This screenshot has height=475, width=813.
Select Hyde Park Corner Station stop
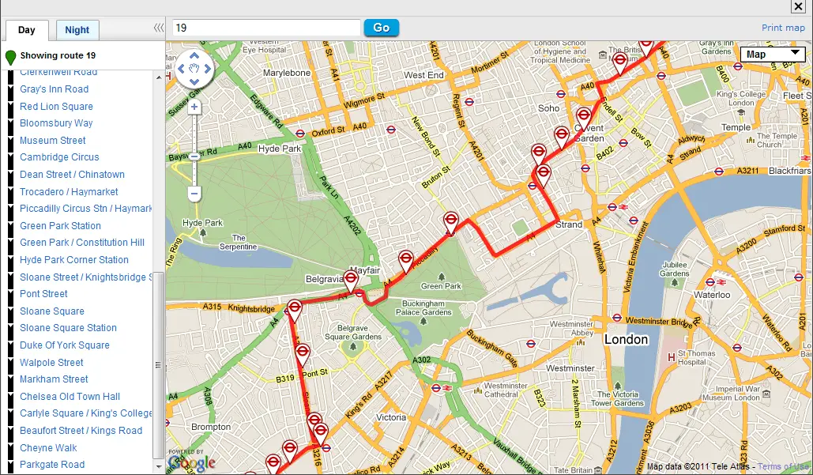coord(74,260)
